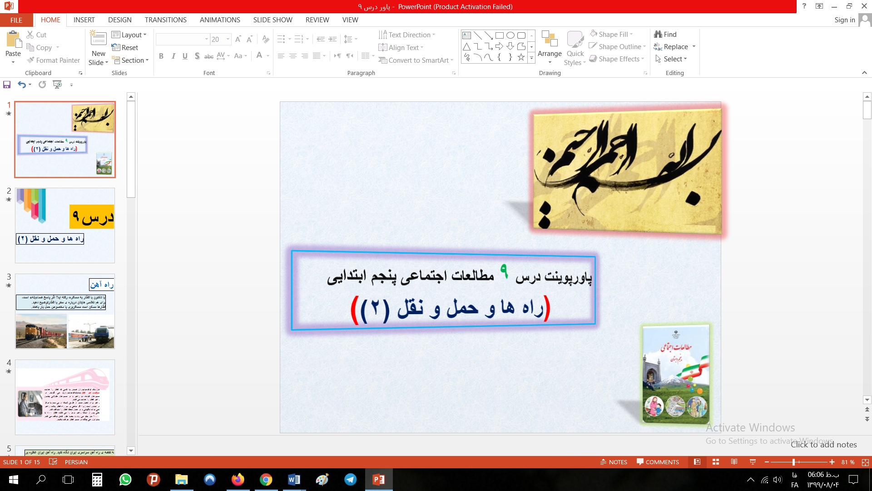872x491 pixels.
Task: Open the TRANSITIONS ribbon tab
Action: [x=165, y=20]
